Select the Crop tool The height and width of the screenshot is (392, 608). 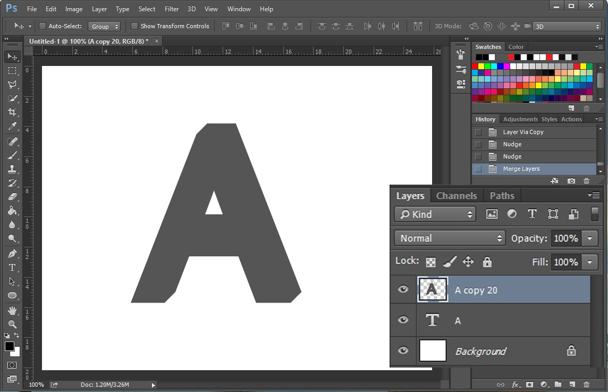pyautogui.click(x=12, y=112)
